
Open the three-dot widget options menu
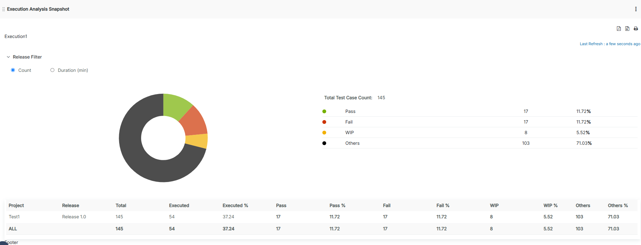click(636, 9)
